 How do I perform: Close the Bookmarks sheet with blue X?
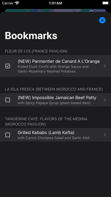pos(102,20)
